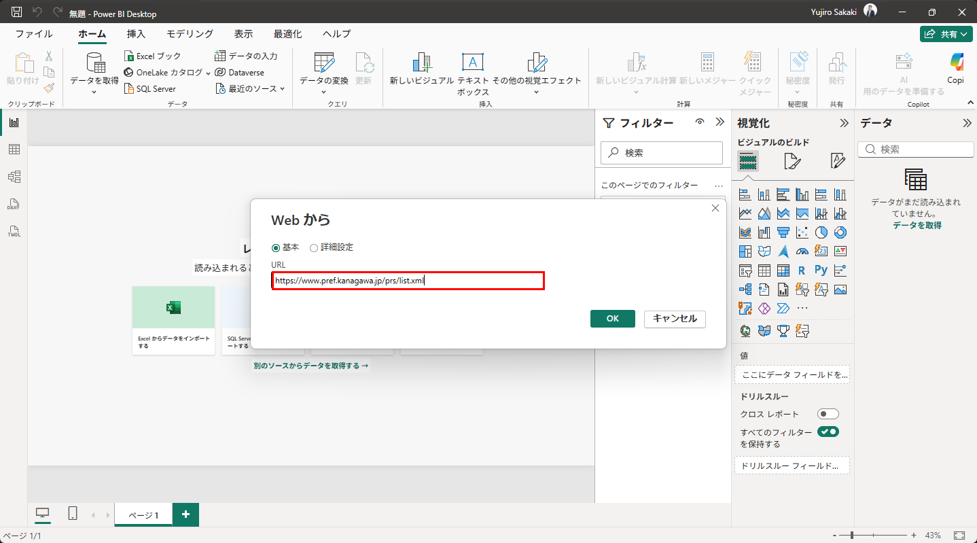This screenshot has height=543, width=977.
Task: Click the データを取得 link in Data pane
Action: 917,225
